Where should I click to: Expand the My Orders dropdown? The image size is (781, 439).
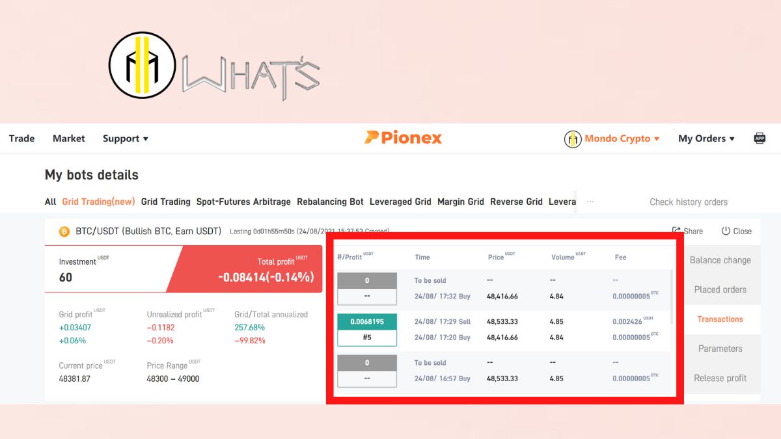[x=706, y=139]
